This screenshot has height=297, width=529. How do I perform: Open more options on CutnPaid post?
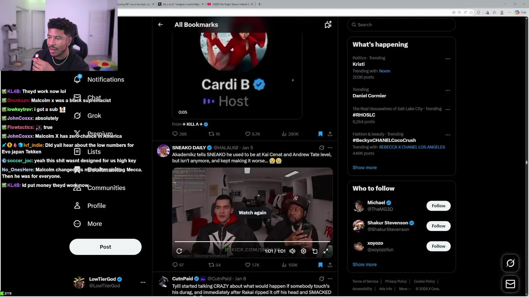[x=330, y=279]
